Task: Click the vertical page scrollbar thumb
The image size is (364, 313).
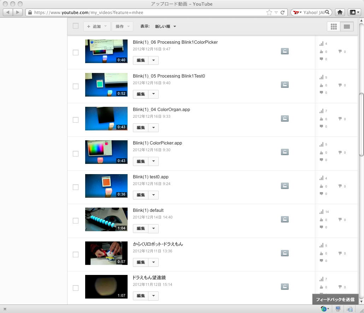Action: click(x=361, y=124)
